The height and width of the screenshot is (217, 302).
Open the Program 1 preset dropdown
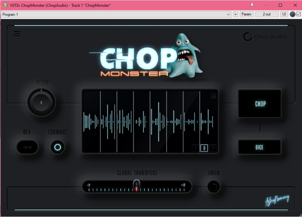tap(116, 14)
